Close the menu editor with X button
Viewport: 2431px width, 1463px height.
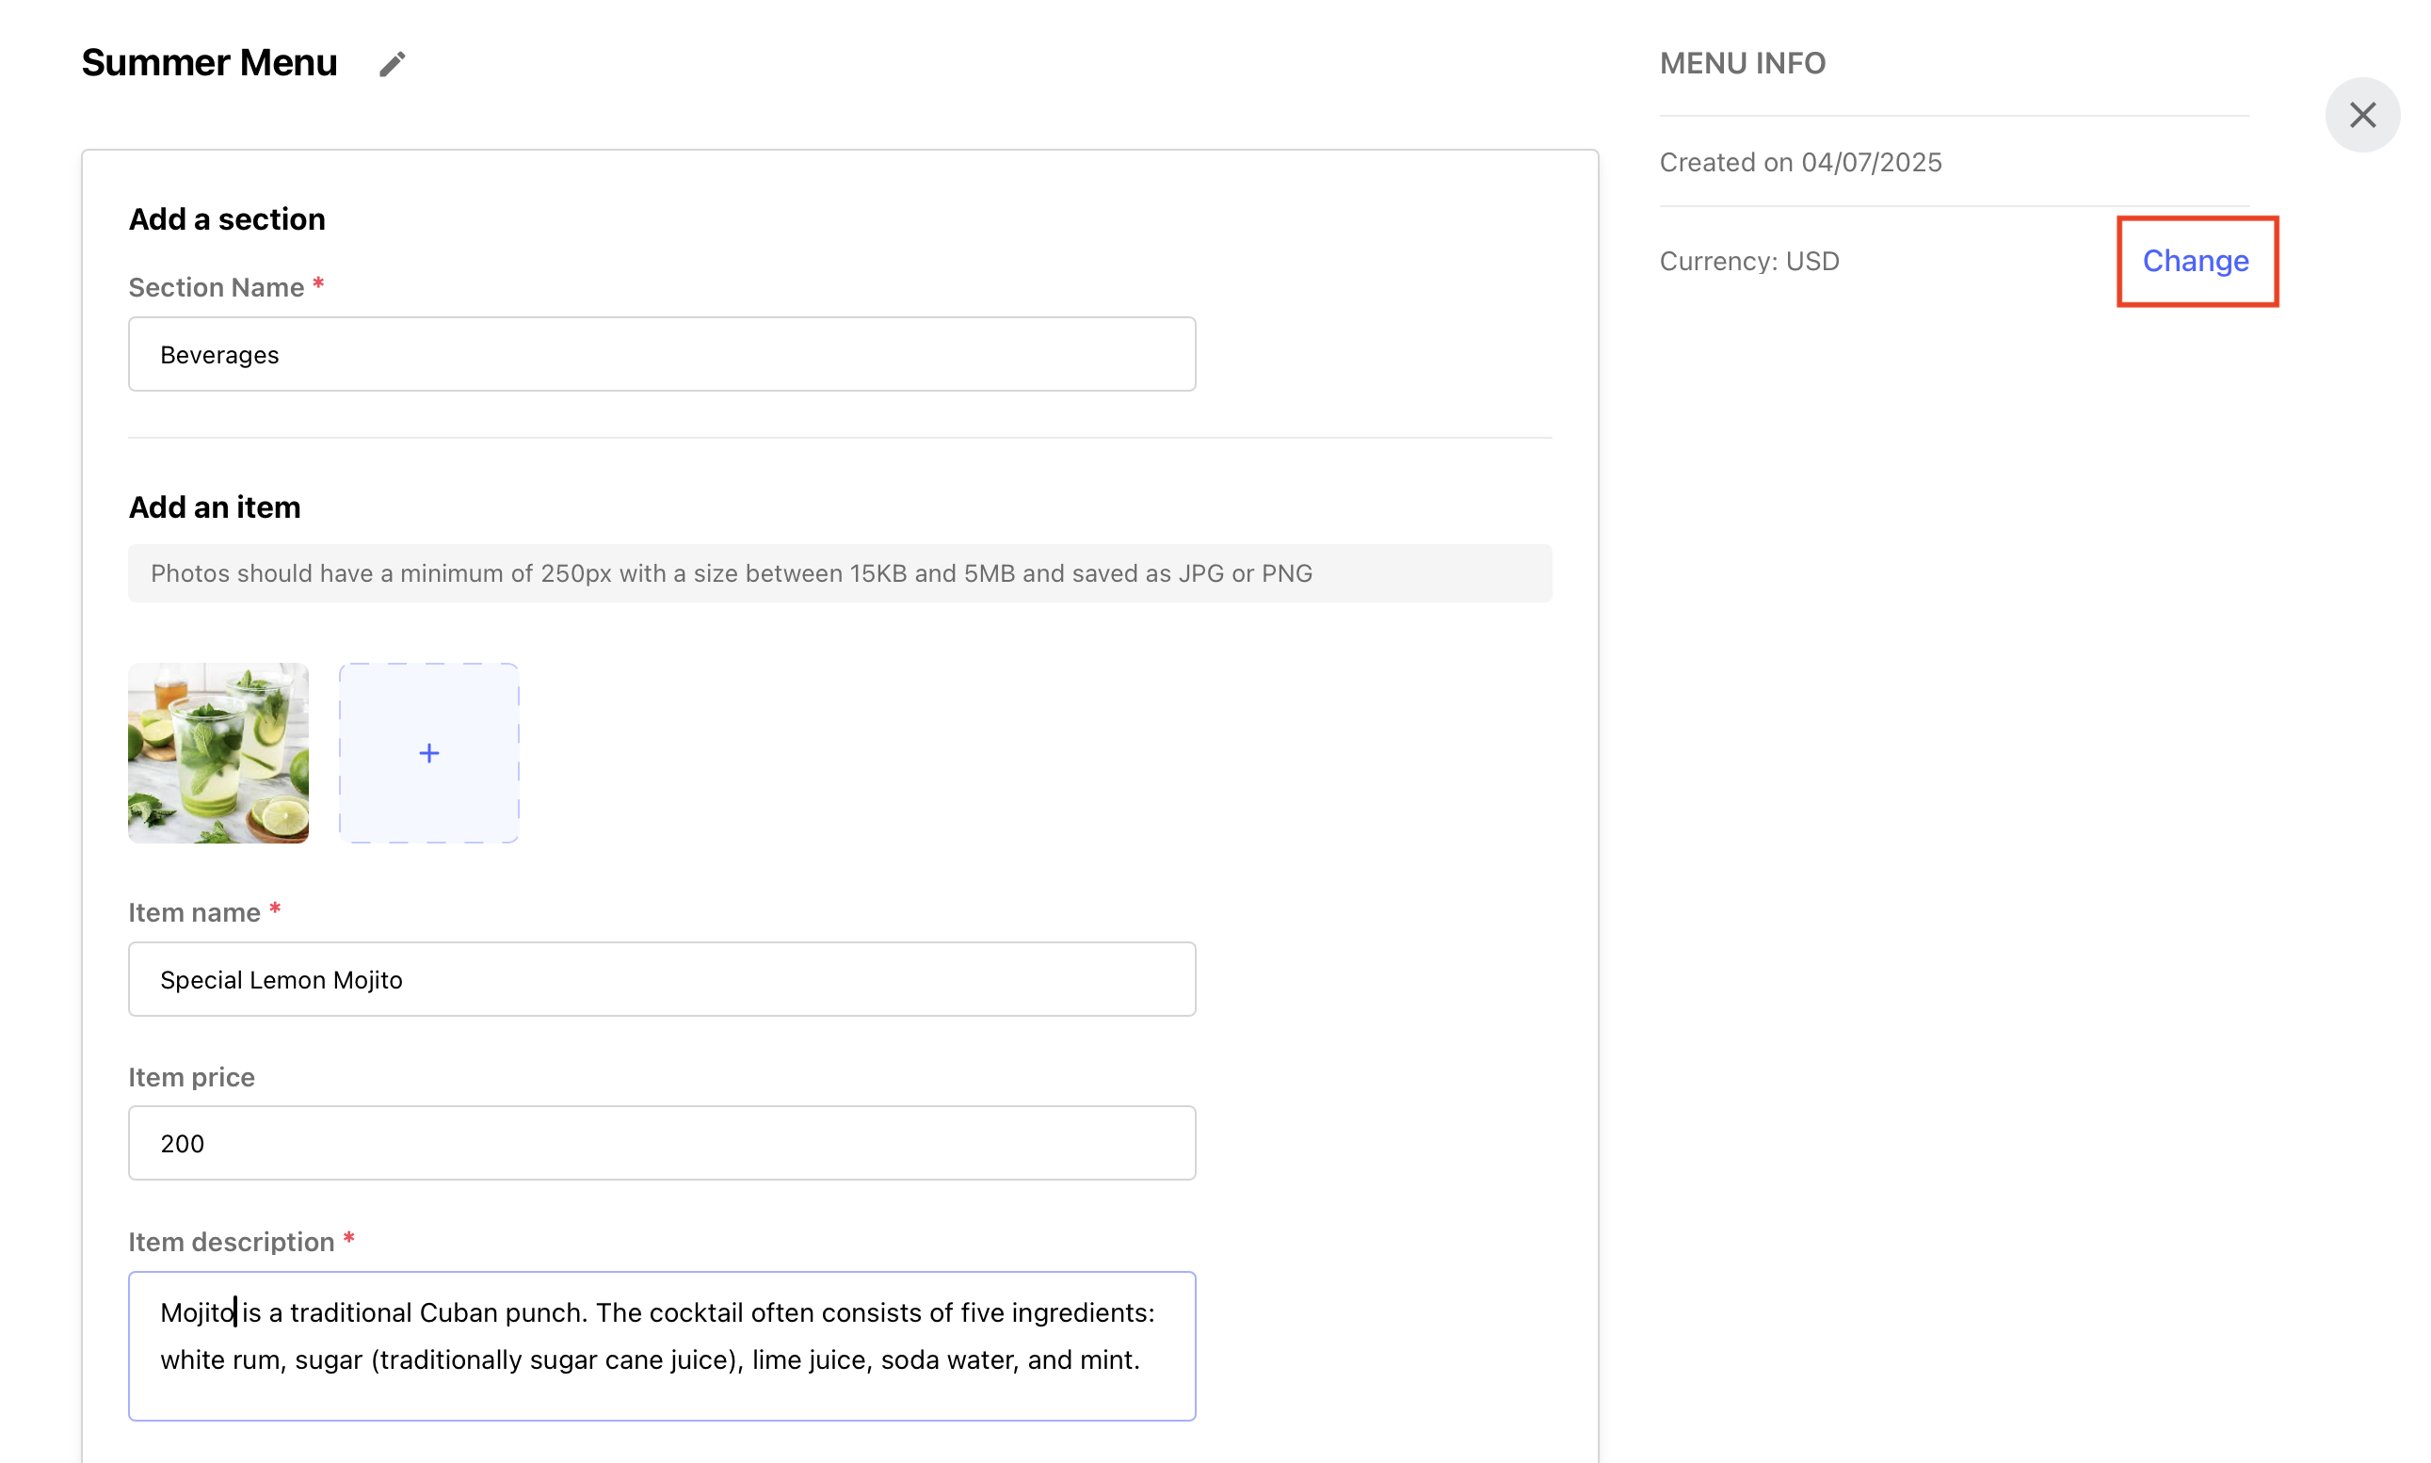coord(2361,116)
